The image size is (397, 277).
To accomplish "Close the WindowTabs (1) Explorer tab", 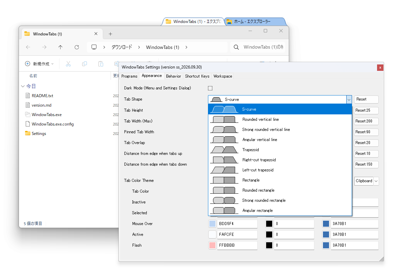I will (x=96, y=34).
